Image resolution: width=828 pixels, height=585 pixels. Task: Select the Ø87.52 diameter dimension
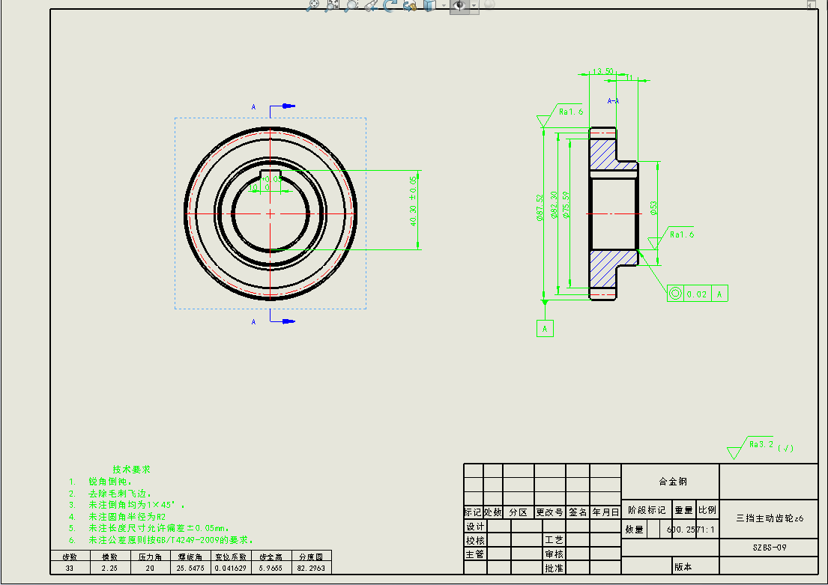point(540,208)
